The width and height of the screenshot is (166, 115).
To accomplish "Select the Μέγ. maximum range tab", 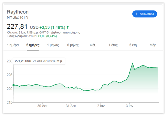I will 153,45.
